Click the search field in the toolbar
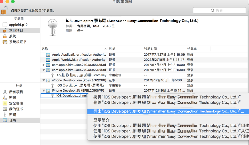 [220, 11]
